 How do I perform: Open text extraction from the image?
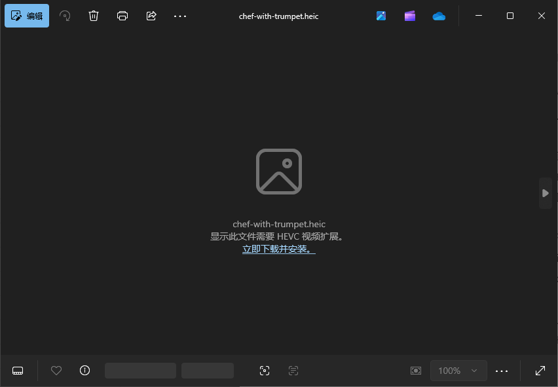(x=293, y=371)
